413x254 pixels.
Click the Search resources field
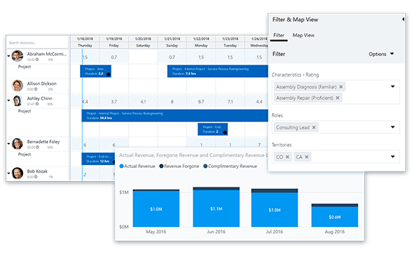tap(37, 42)
